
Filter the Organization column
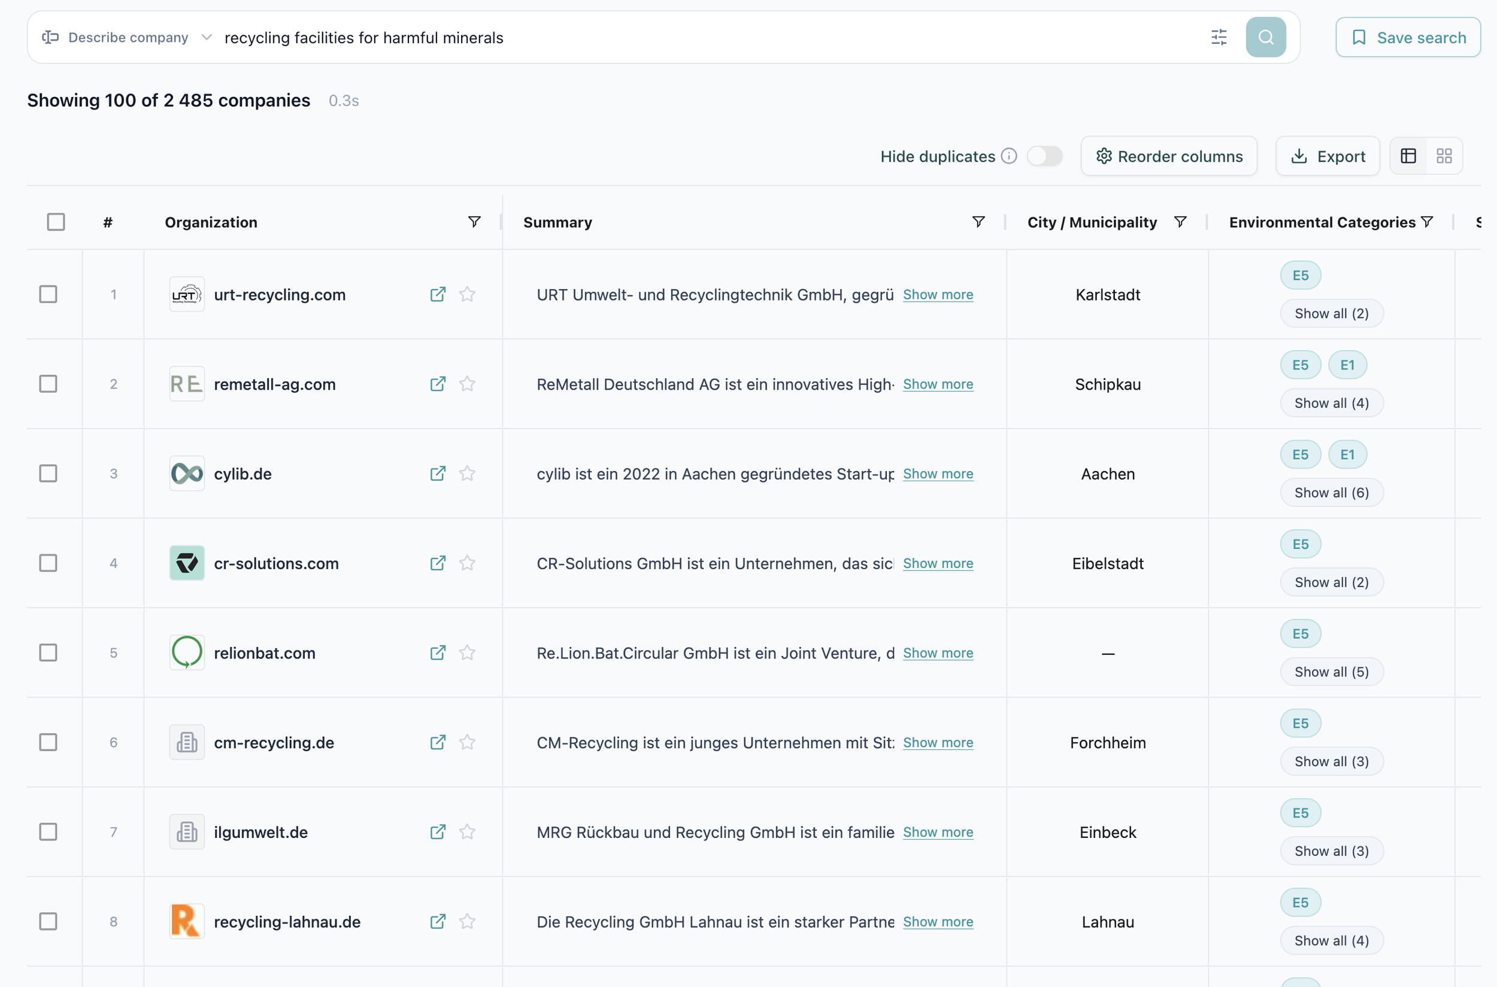click(474, 221)
